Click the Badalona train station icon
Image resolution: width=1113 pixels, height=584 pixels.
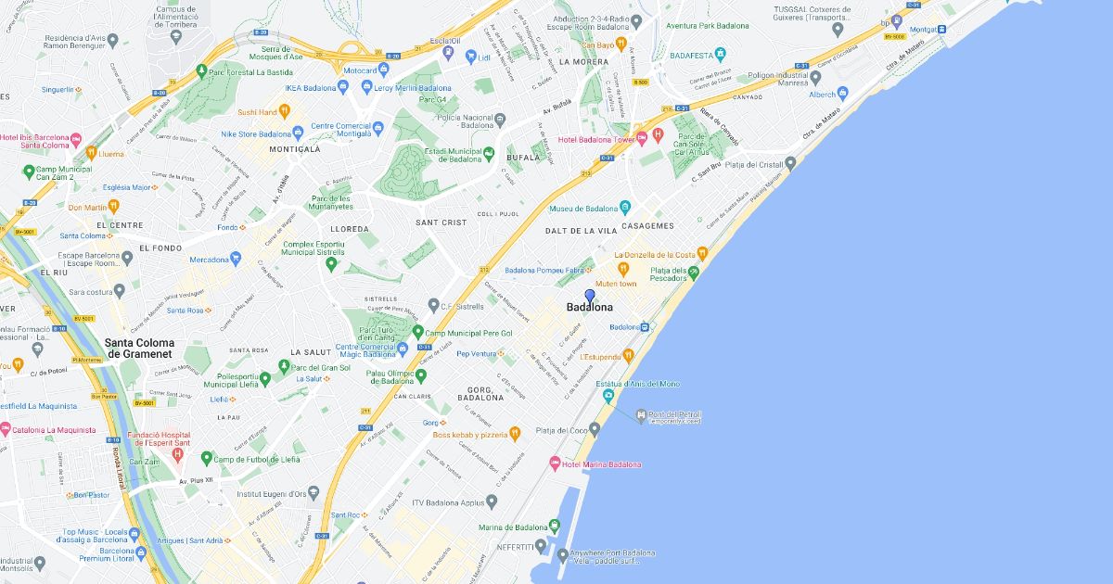646,326
